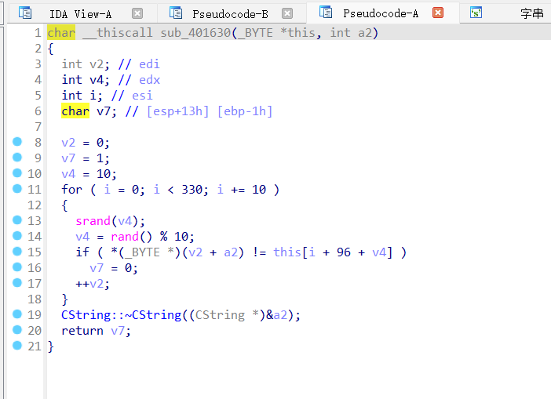Click highlighted 'char' on line 6
Viewport: 551px width, 399px height.
click(75, 111)
